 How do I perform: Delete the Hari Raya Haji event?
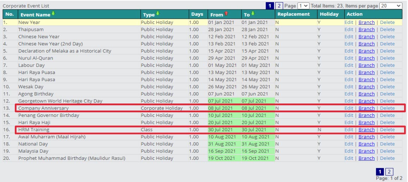point(388,123)
